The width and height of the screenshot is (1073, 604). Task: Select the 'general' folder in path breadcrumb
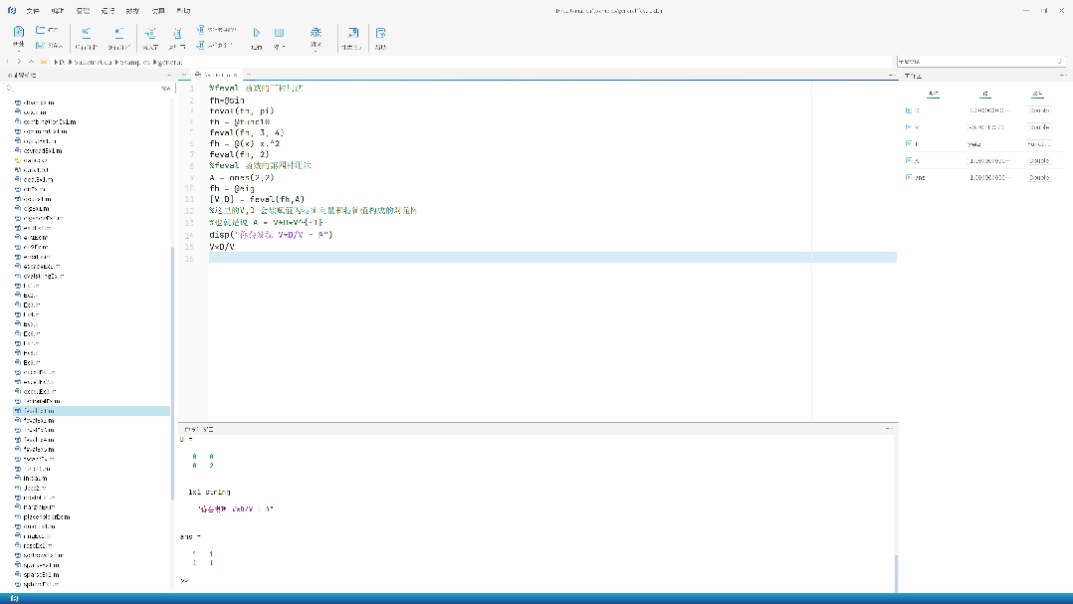pos(171,62)
